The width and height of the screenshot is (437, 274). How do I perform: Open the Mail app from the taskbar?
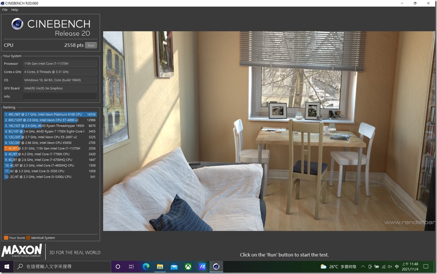click(174, 266)
